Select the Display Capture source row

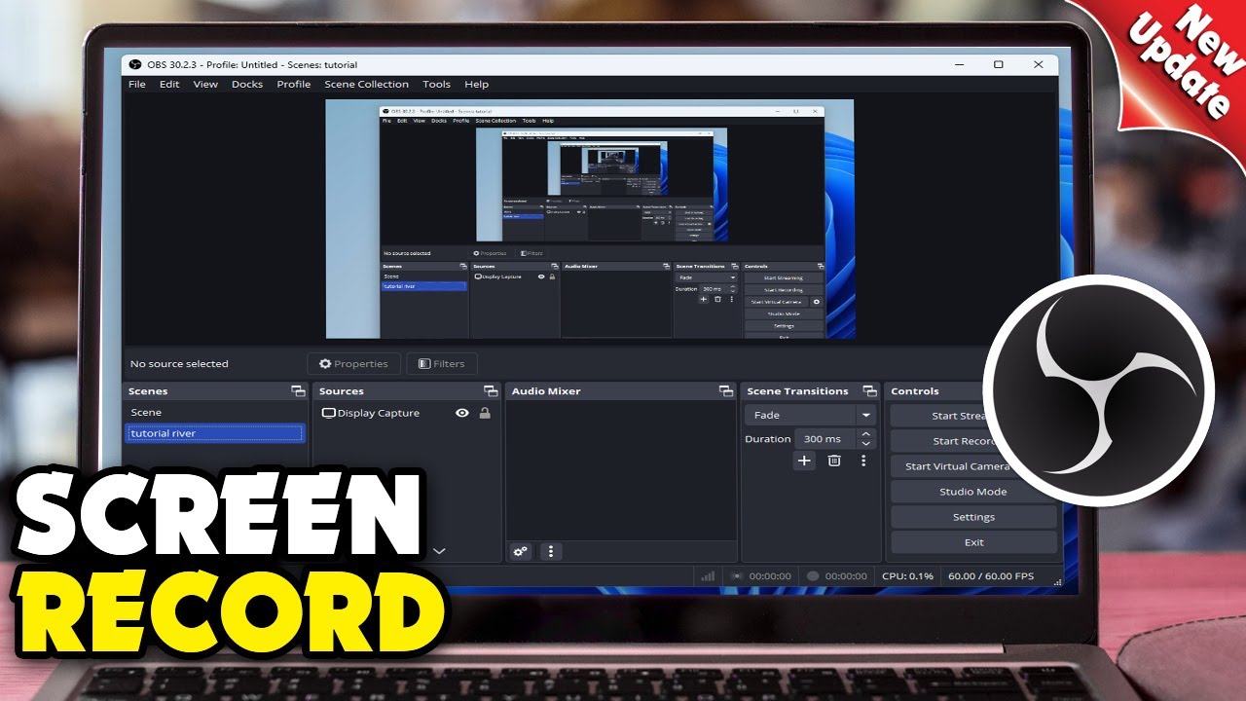(x=406, y=413)
